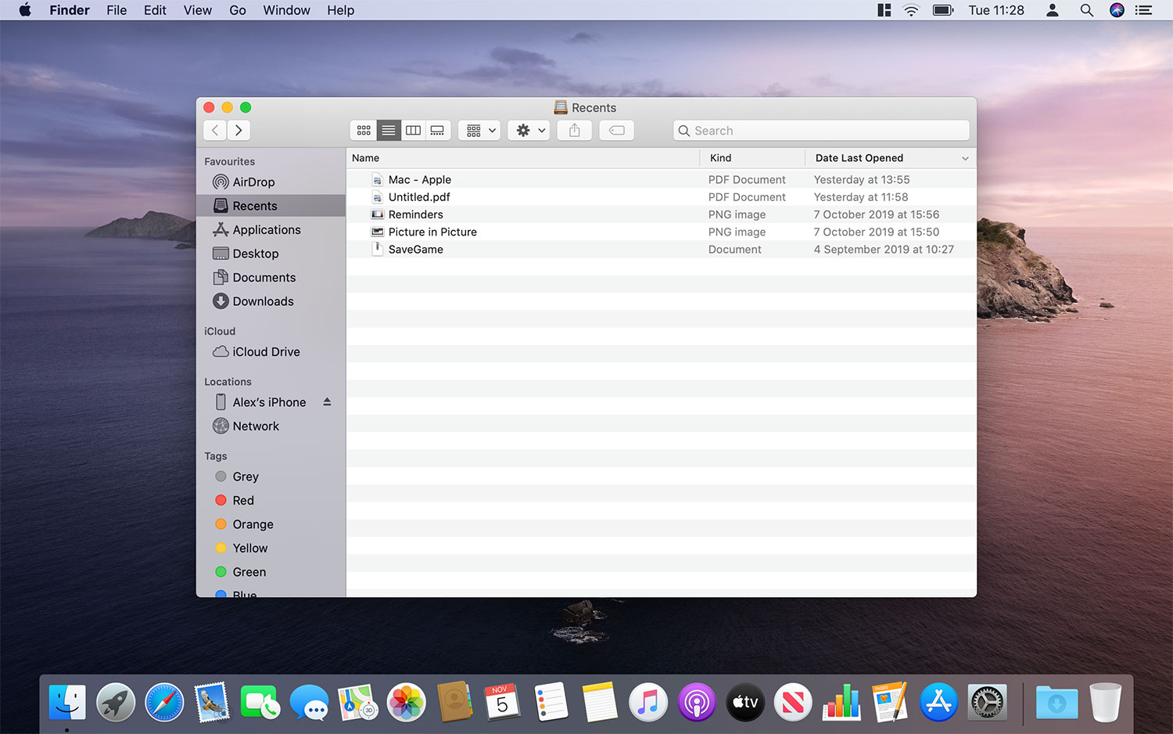Open Music from the Dock
This screenshot has height=734, width=1173.
pyautogui.click(x=647, y=702)
